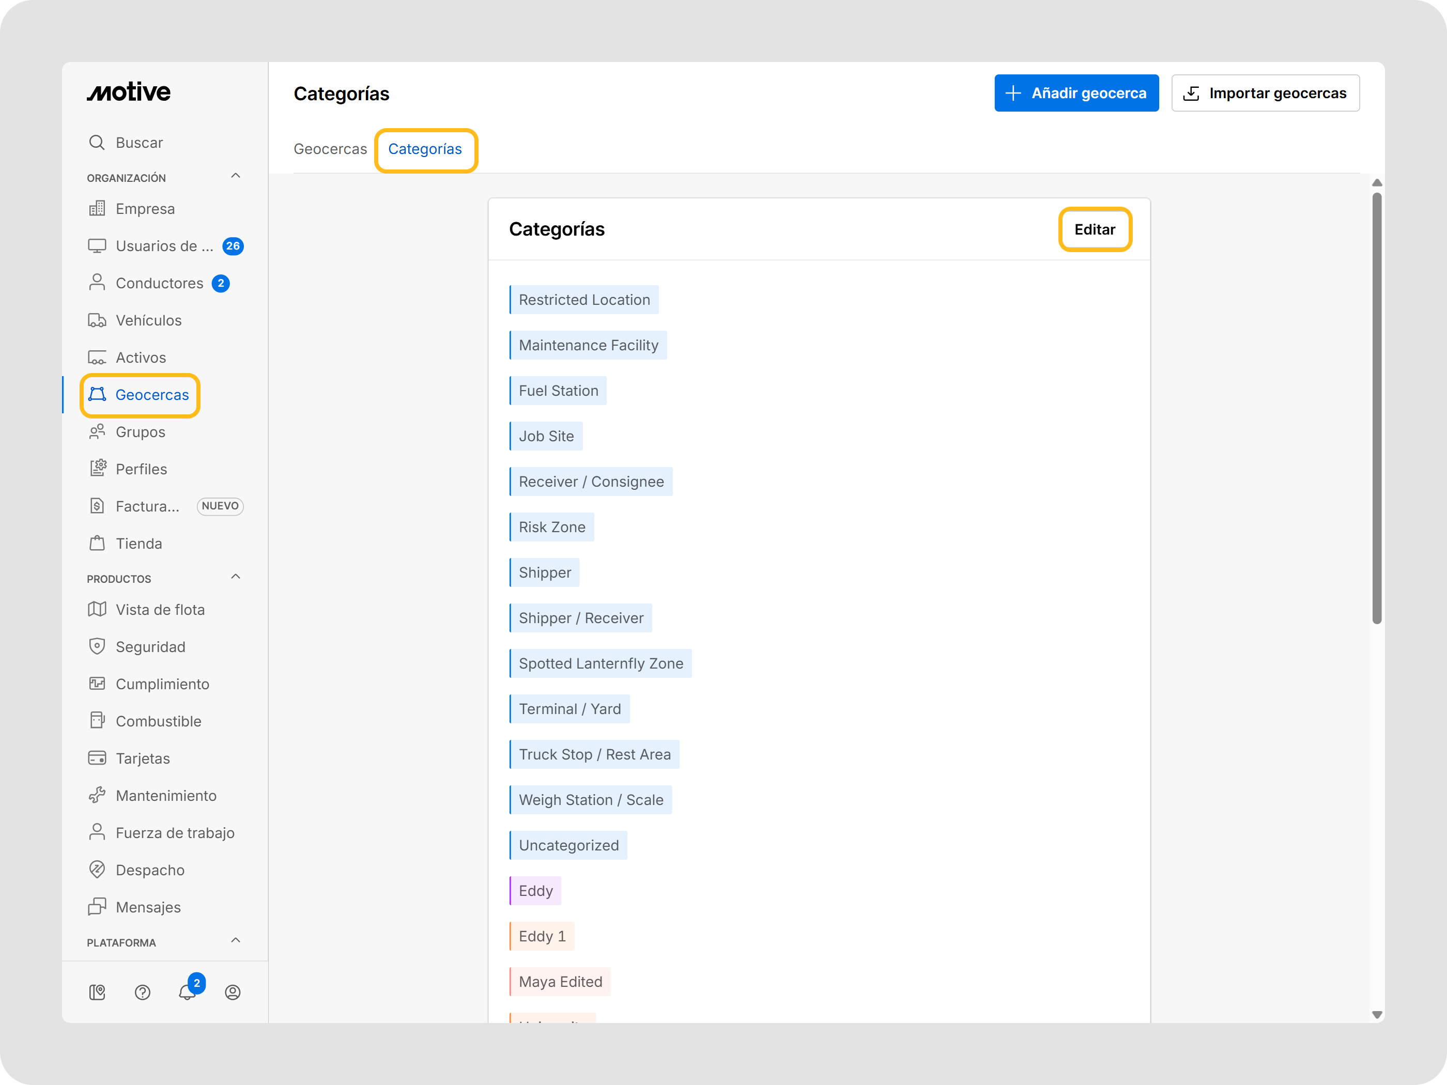1447x1085 pixels.
Task: Click the Buscar search icon
Action: [97, 143]
